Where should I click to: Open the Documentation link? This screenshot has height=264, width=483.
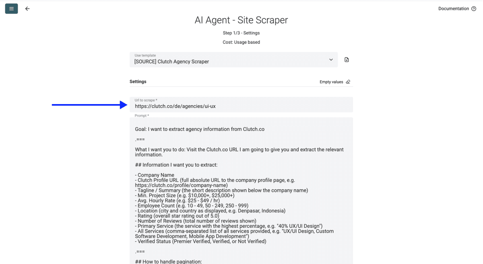point(454,8)
